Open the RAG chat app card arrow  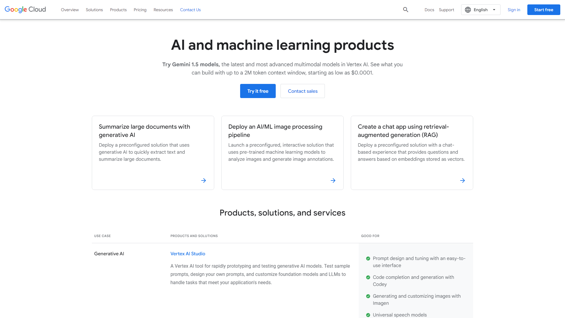(x=462, y=180)
